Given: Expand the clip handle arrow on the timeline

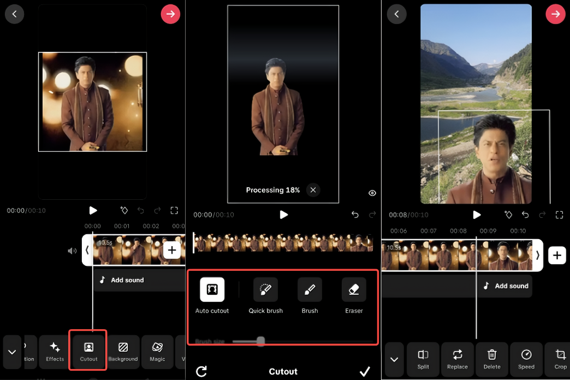Looking at the screenshot, I should click(x=87, y=250).
